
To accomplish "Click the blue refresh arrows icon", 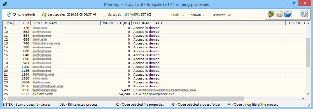I will 9,15.
